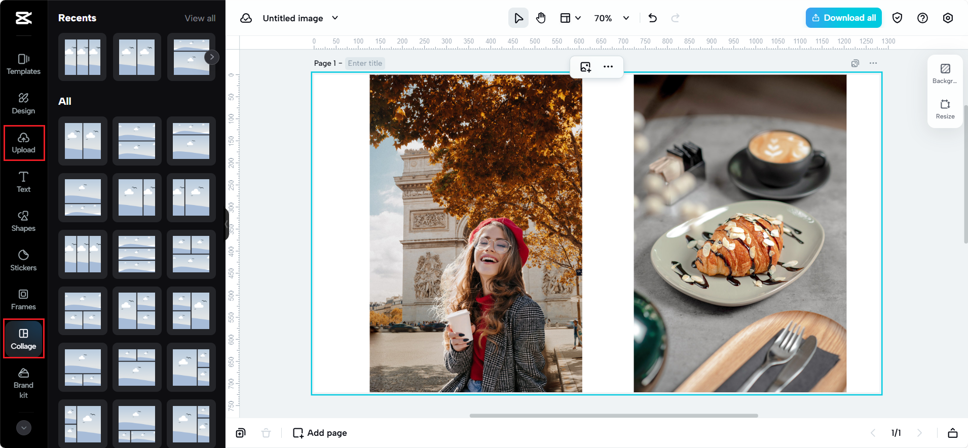
Task: Open page more options three dots
Action: click(x=873, y=63)
